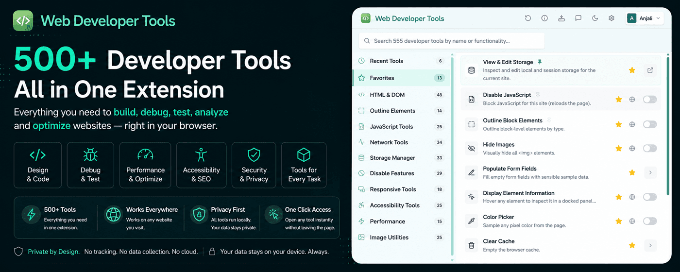The width and height of the screenshot is (680, 272).
Task: Select HTML & DOM category
Action: (401, 95)
